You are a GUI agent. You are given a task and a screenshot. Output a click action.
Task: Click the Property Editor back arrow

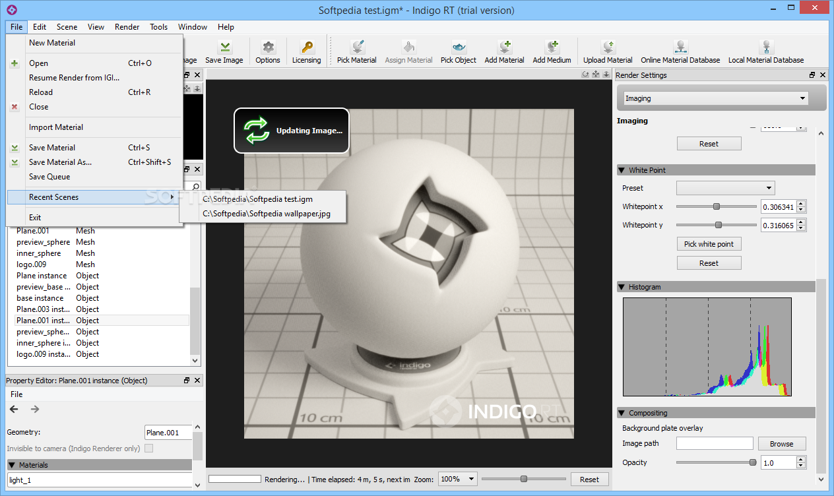(x=14, y=410)
